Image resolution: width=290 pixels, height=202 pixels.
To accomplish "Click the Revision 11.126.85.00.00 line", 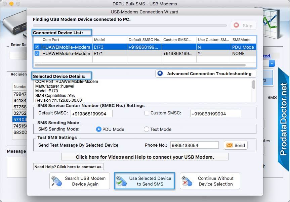I will tap(58, 100).
